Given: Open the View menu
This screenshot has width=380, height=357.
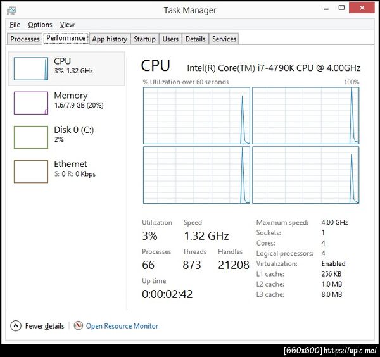Looking at the screenshot, I should pos(67,25).
